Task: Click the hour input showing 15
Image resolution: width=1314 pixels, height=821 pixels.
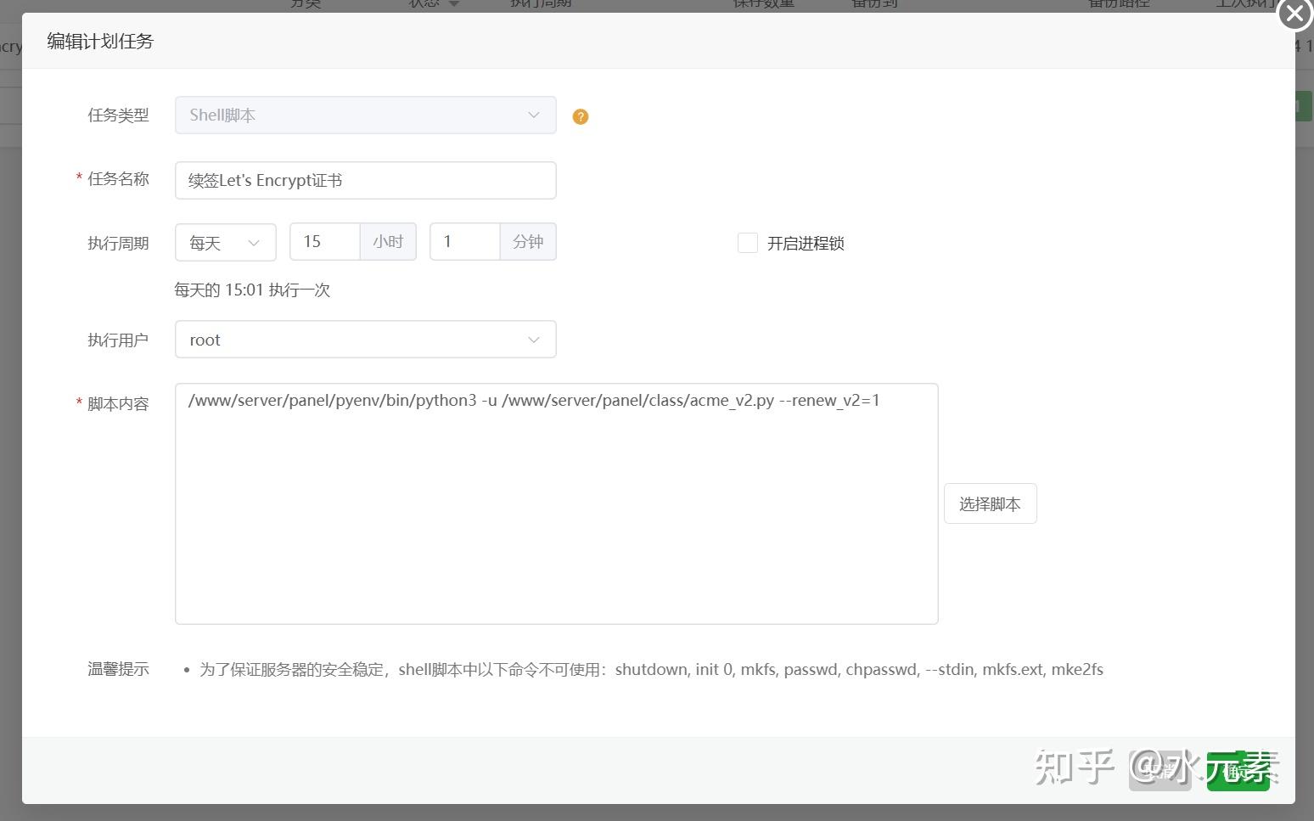Action: pyautogui.click(x=325, y=242)
